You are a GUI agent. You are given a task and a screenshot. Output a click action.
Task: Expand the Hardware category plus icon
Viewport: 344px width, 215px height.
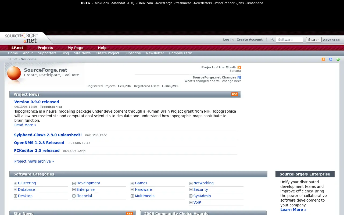(x=132, y=190)
